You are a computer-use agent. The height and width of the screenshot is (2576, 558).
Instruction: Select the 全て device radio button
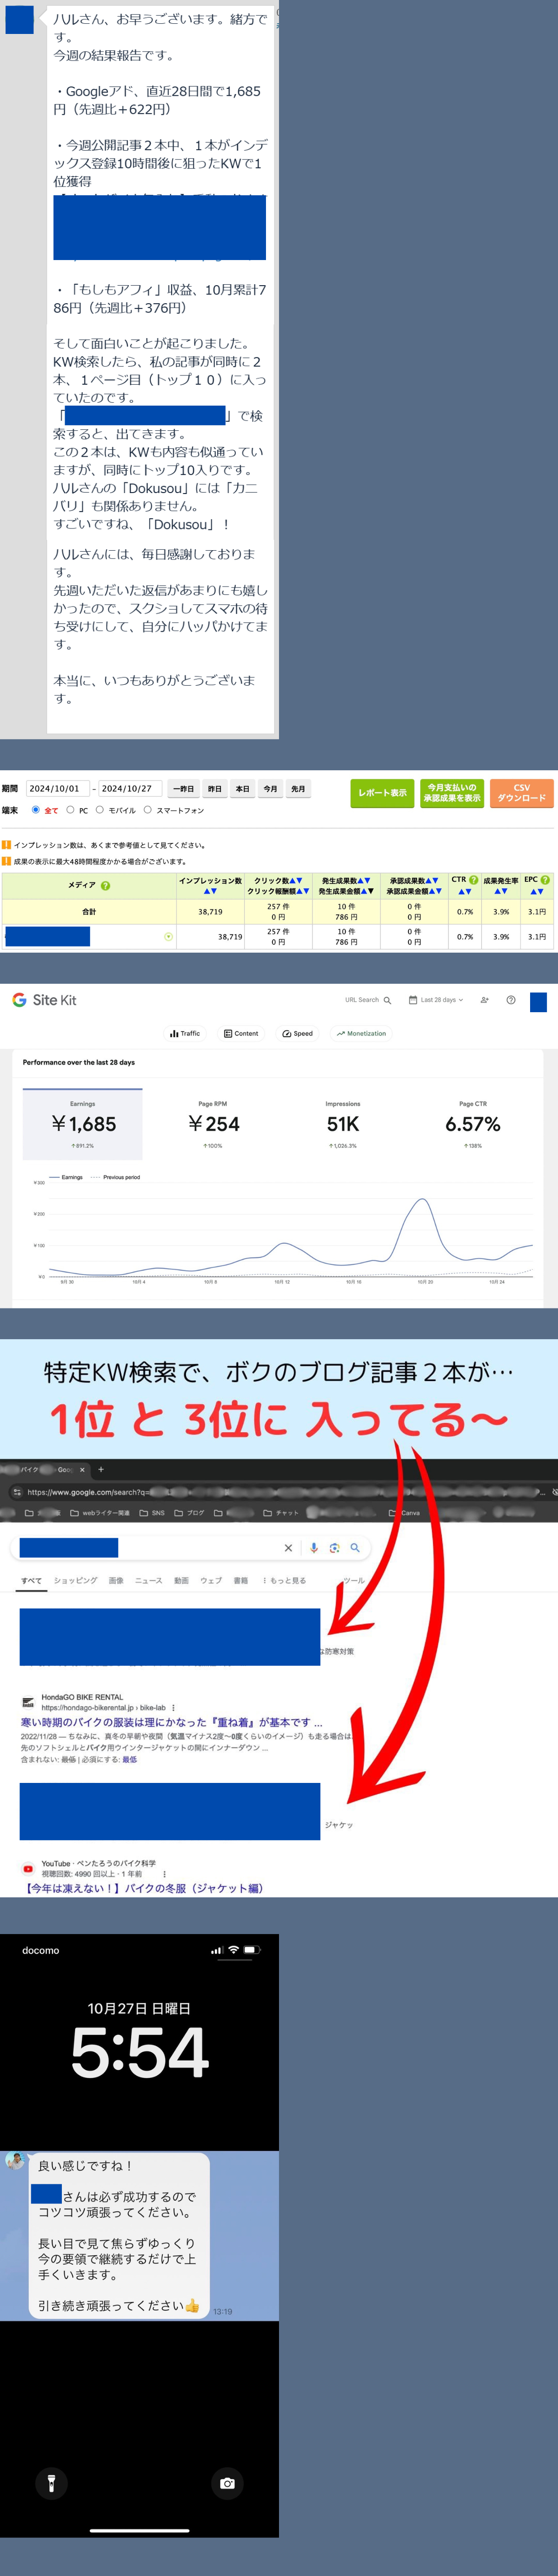coord(36,810)
